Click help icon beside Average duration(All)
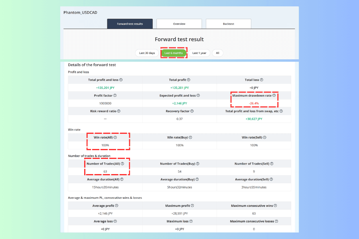This screenshot has width=359, height=239. pyautogui.click(x=122, y=179)
